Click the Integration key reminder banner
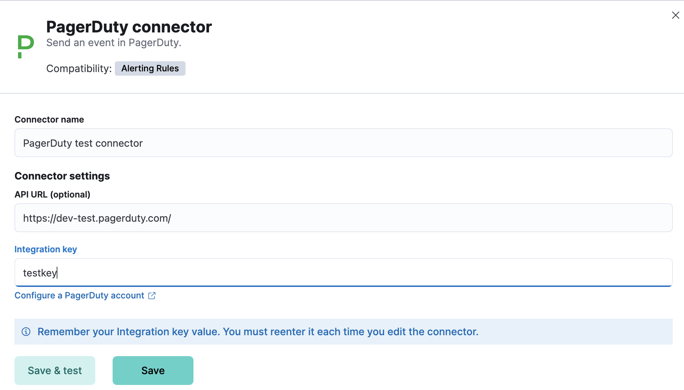 click(258, 332)
